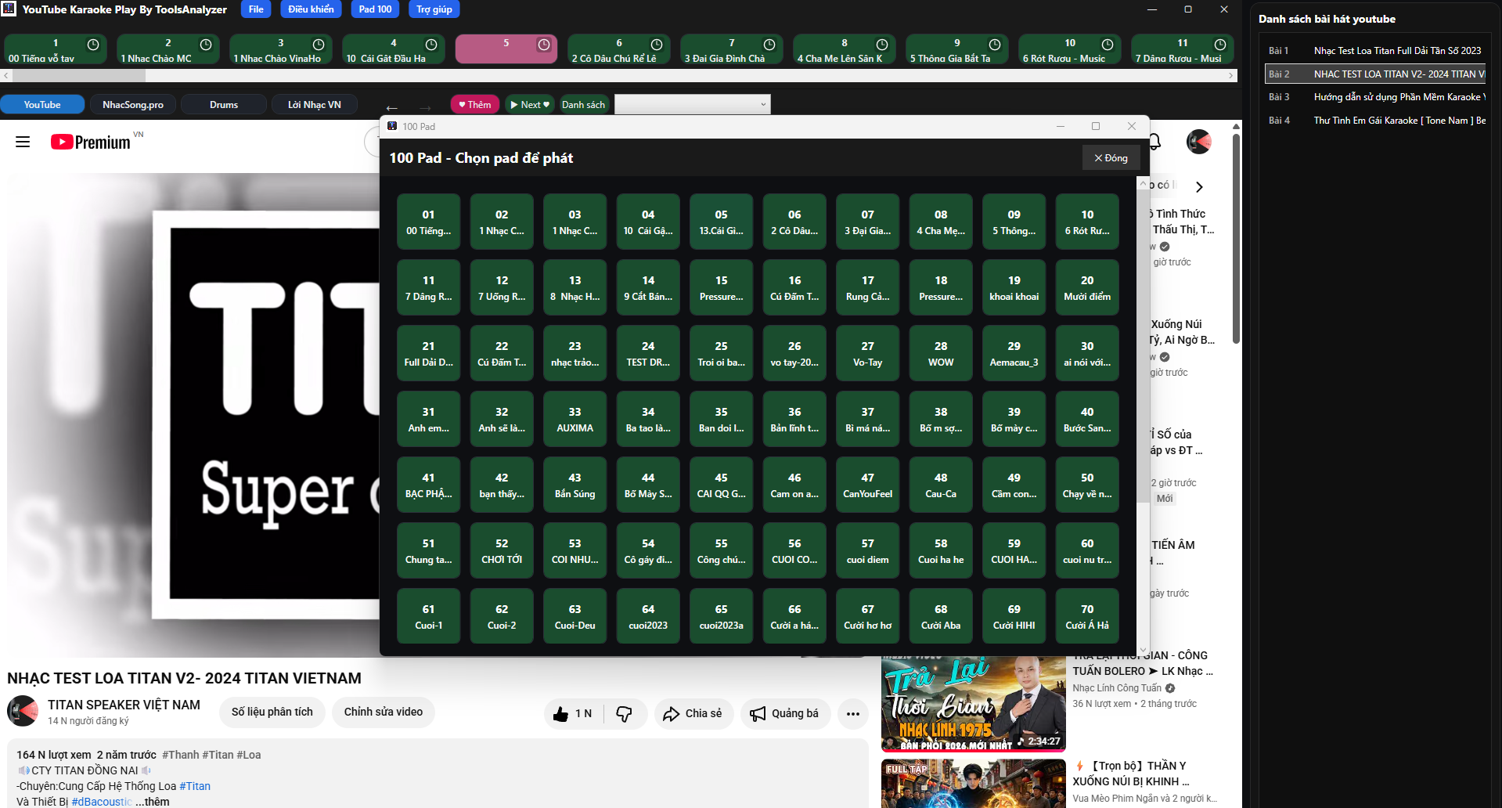Click the clock icon on pad 8

click(x=882, y=45)
